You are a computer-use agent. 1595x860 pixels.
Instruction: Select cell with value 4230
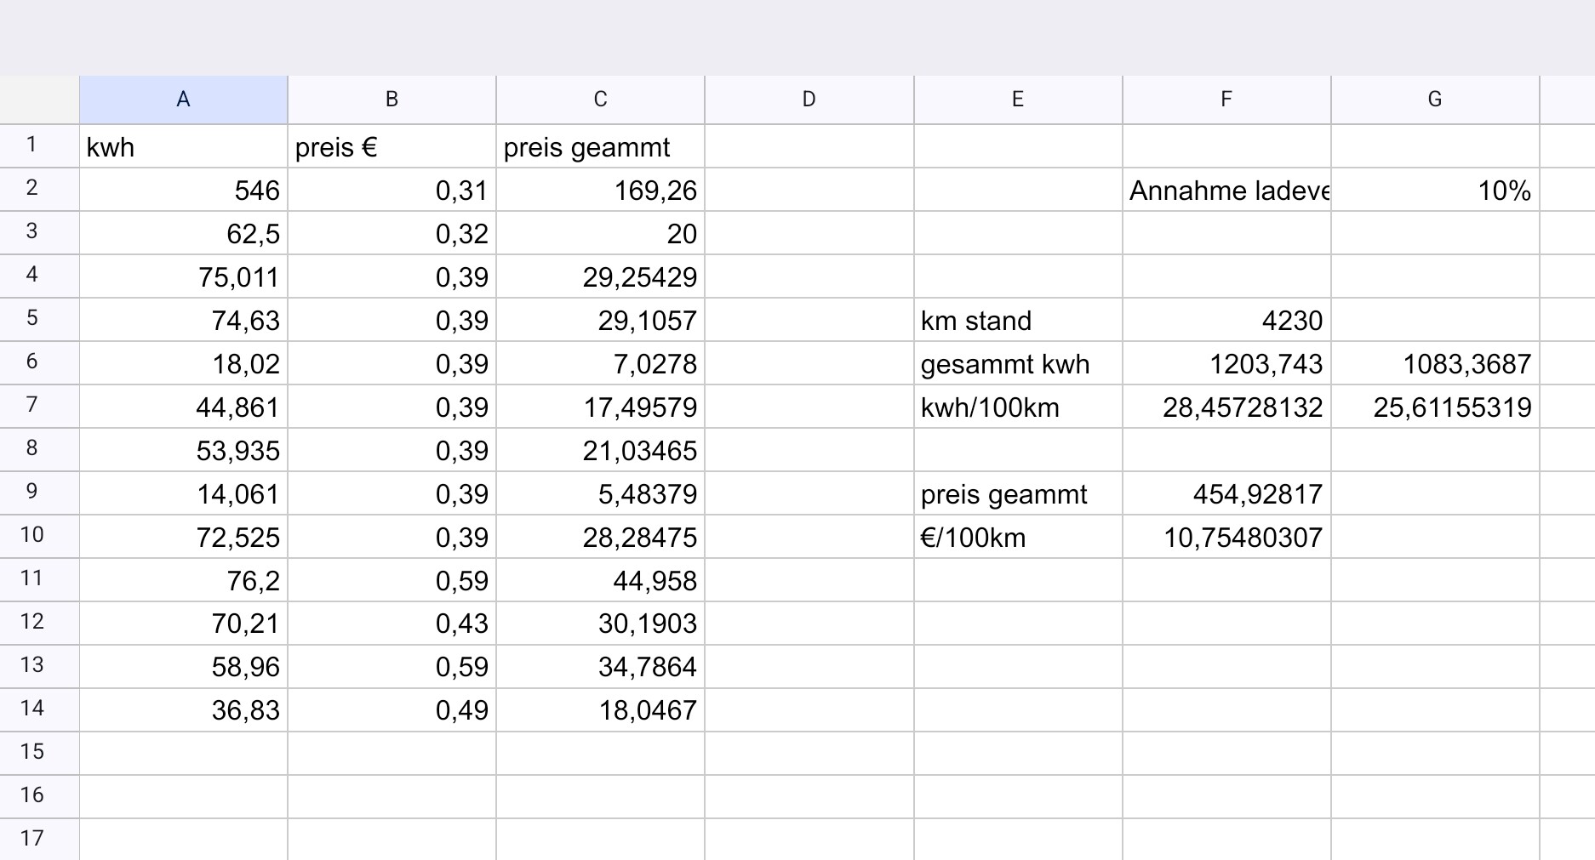coord(1226,321)
